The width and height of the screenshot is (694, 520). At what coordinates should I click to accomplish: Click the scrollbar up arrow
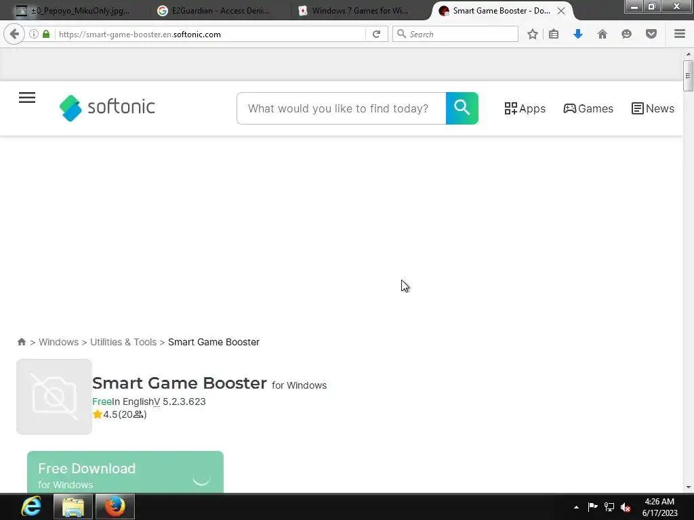click(x=688, y=54)
